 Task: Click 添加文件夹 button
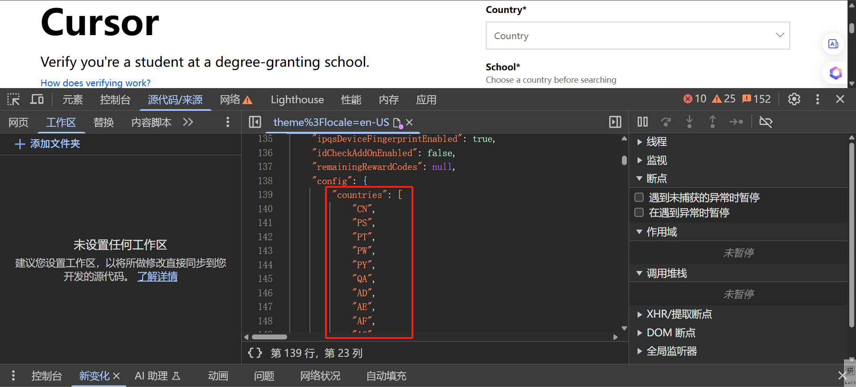point(47,144)
